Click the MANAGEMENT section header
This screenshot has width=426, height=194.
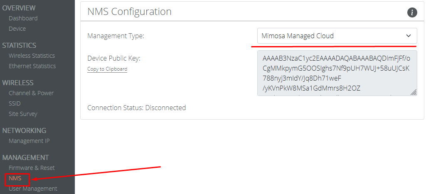[25, 157]
